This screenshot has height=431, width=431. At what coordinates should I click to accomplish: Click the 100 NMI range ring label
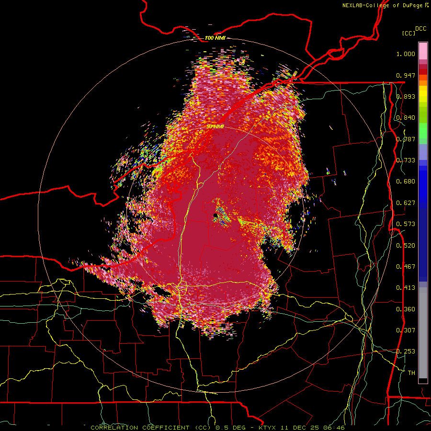pos(215,38)
